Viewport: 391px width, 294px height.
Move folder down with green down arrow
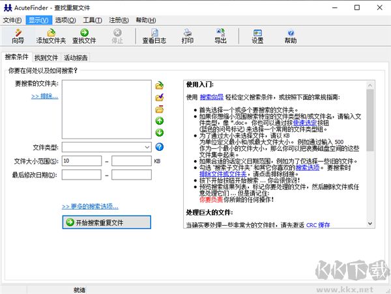[160, 133]
